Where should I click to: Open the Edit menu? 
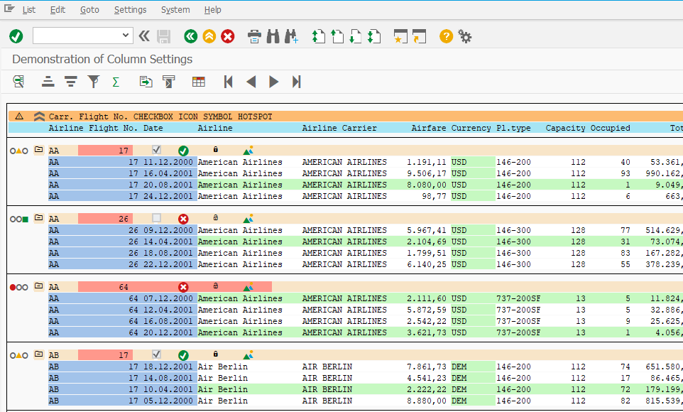pyautogui.click(x=58, y=10)
